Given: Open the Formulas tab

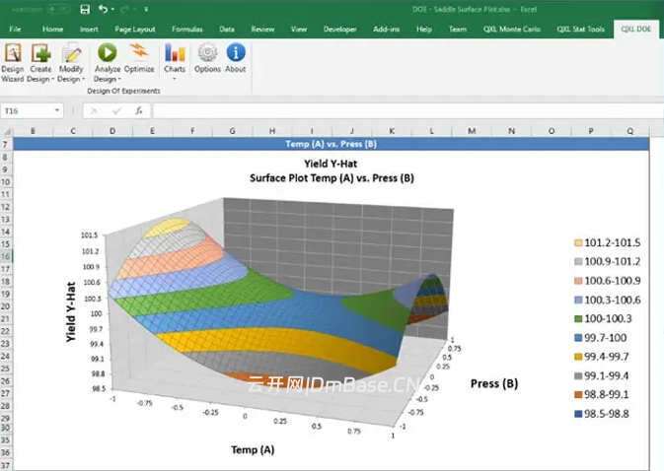Looking at the screenshot, I should click(186, 30).
